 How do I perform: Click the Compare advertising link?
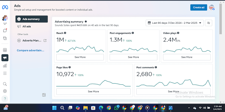[x=30, y=50]
